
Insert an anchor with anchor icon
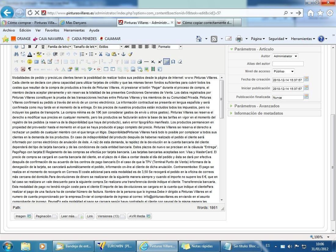click(x=123, y=54)
